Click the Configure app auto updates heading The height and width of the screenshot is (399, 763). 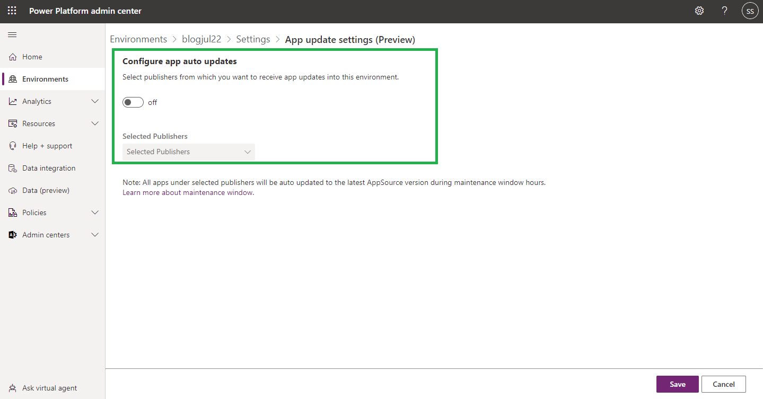coord(180,61)
